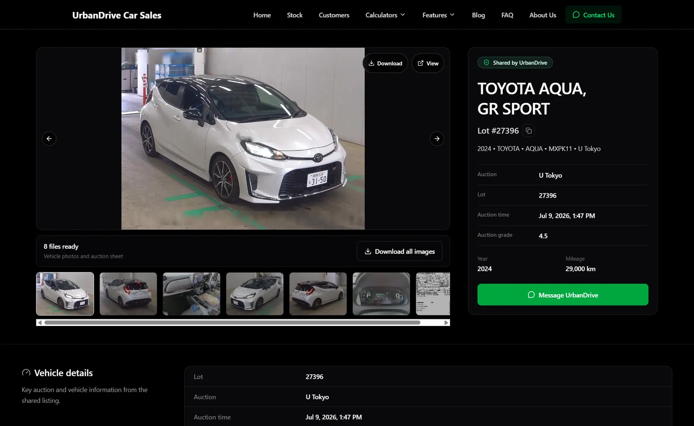The image size is (694, 426).
Task: Click the thumbnail scrollbar left arrow
Action: point(39,322)
